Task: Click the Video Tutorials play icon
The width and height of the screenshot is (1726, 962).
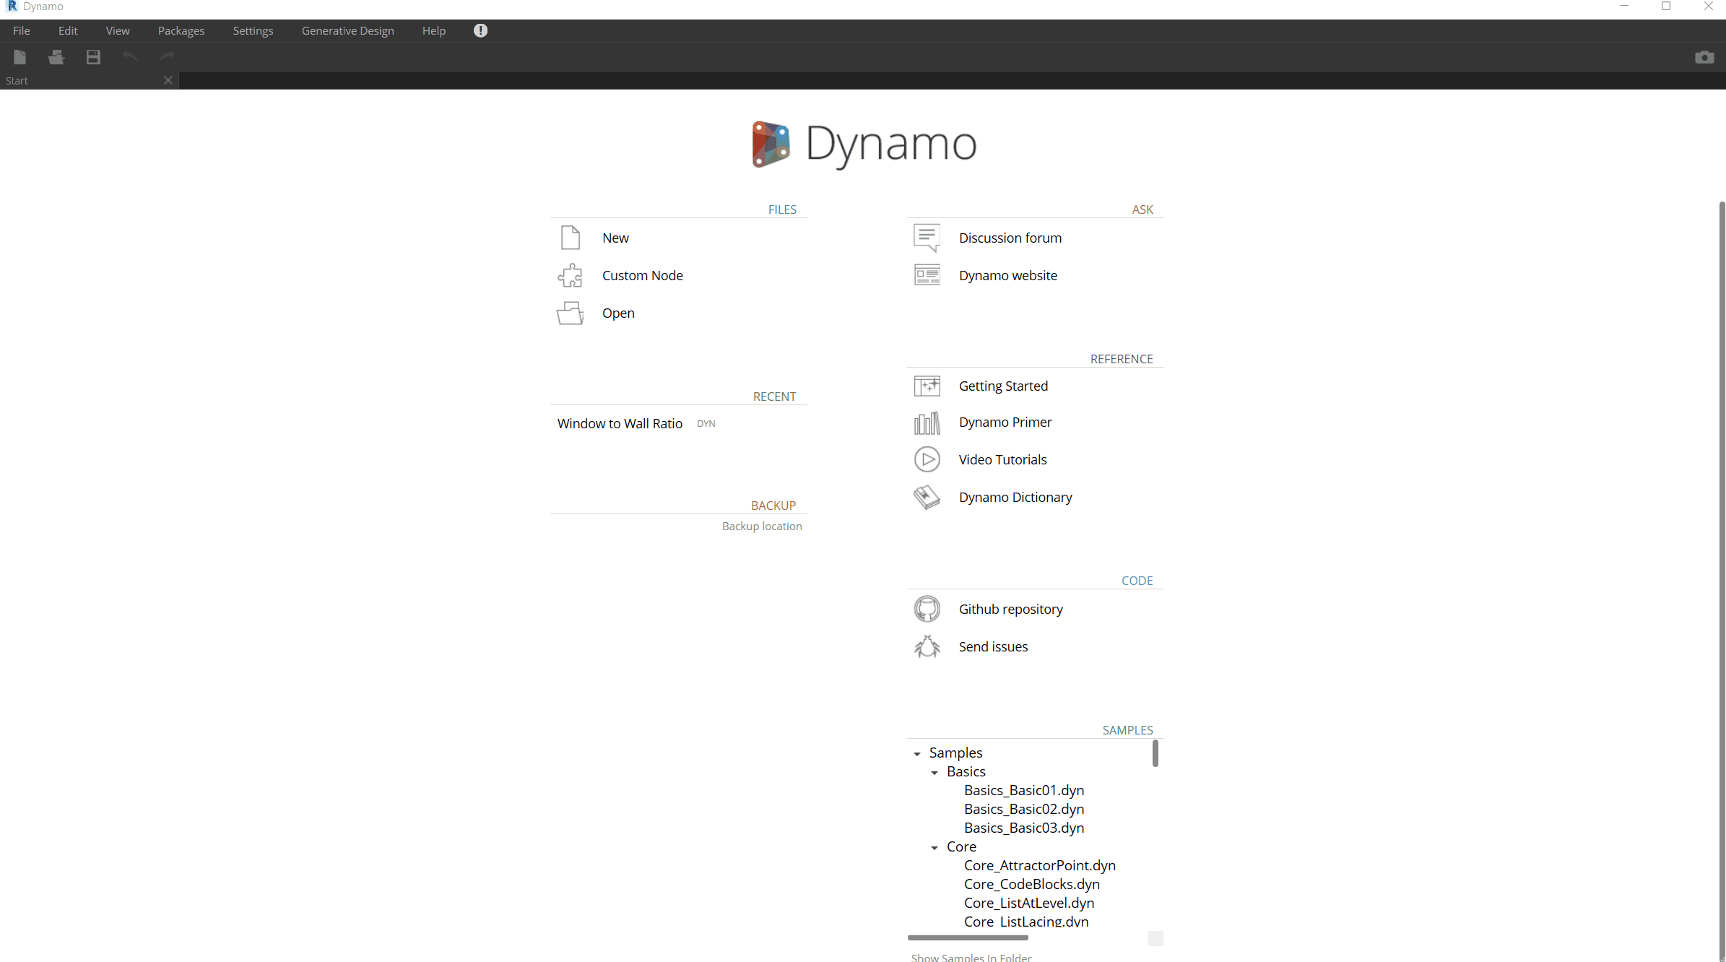Action: pos(927,459)
